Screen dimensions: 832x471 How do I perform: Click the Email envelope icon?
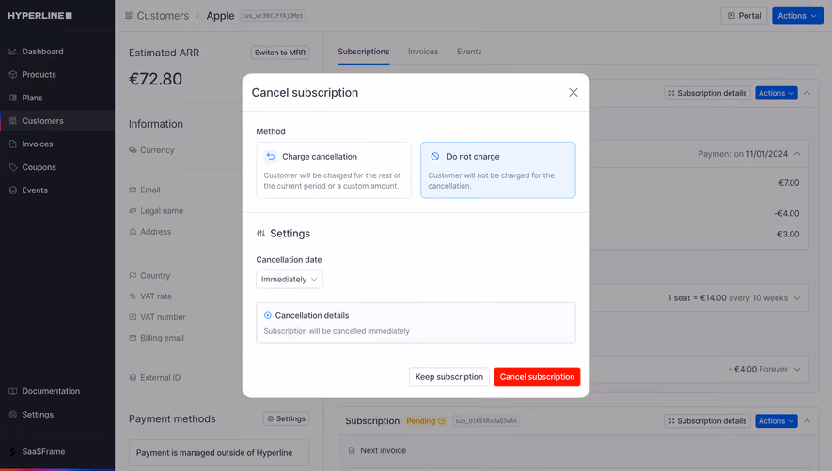pyautogui.click(x=133, y=190)
